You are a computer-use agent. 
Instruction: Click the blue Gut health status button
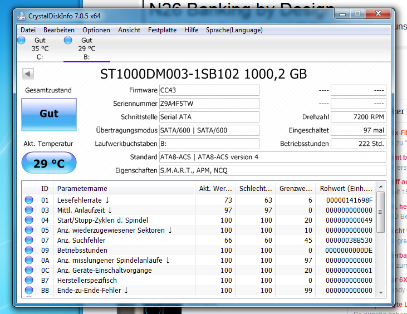point(49,115)
